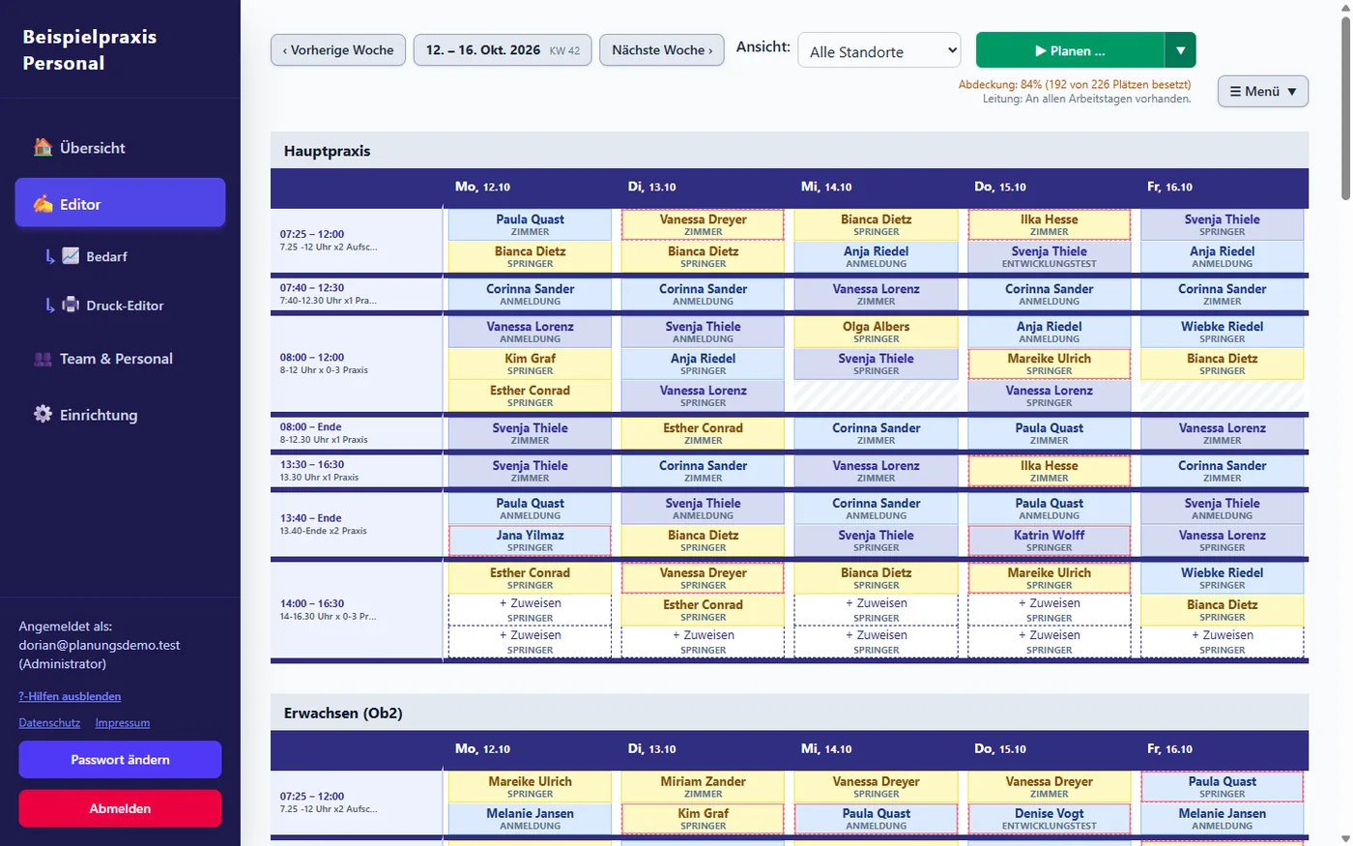
Task: Click the 12. – 16. Okt. 2026 week button
Action: [503, 50]
